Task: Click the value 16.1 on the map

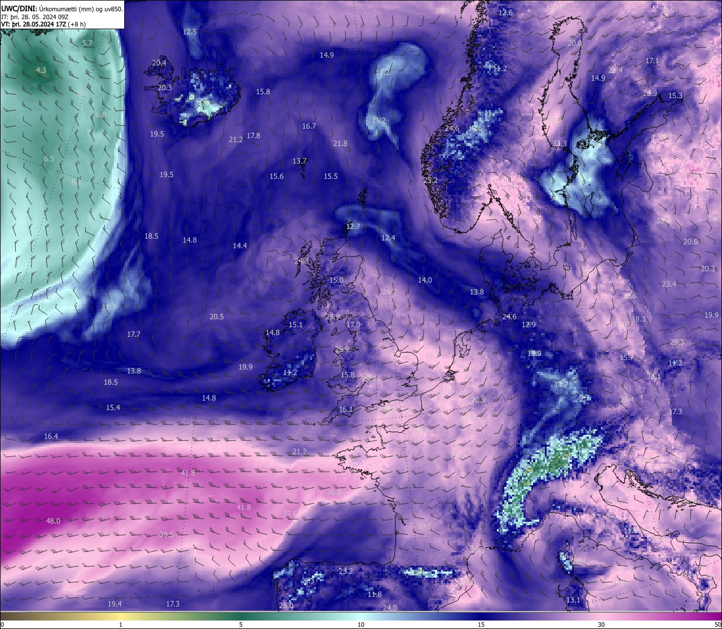Action: coord(346,409)
